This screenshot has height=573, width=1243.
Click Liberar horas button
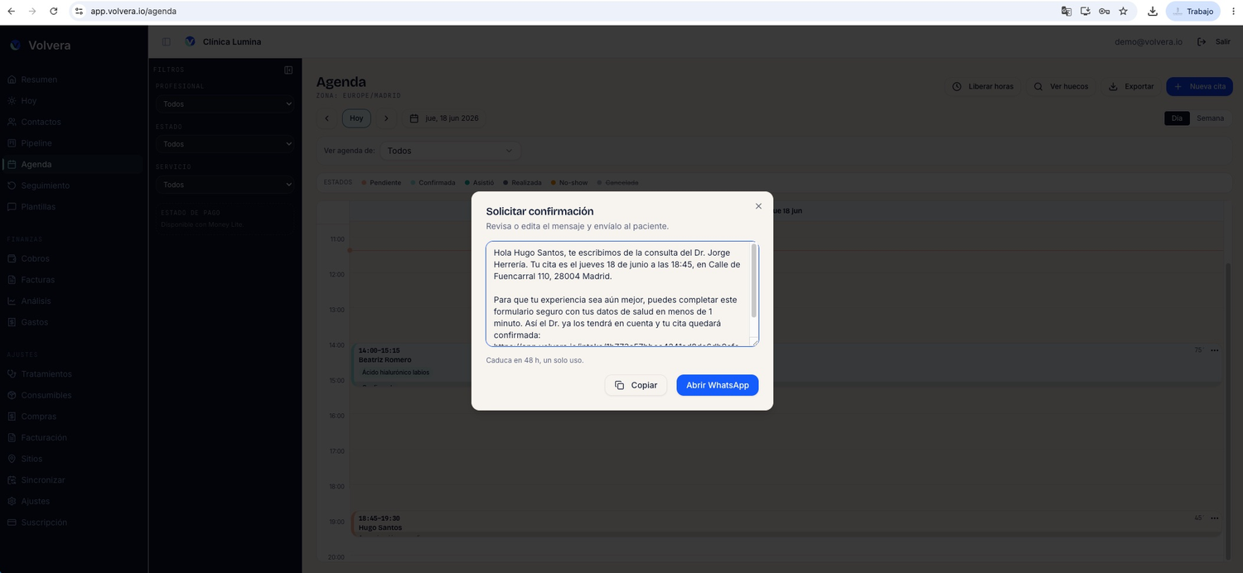click(x=983, y=86)
